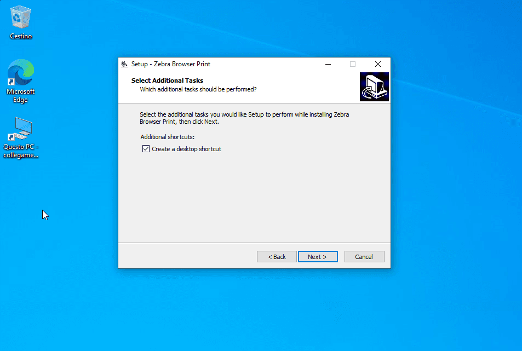Minimize the Zebra Browser Print setup window
The height and width of the screenshot is (351, 522).
click(328, 64)
